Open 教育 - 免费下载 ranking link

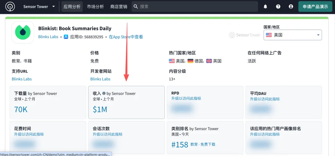203,145
